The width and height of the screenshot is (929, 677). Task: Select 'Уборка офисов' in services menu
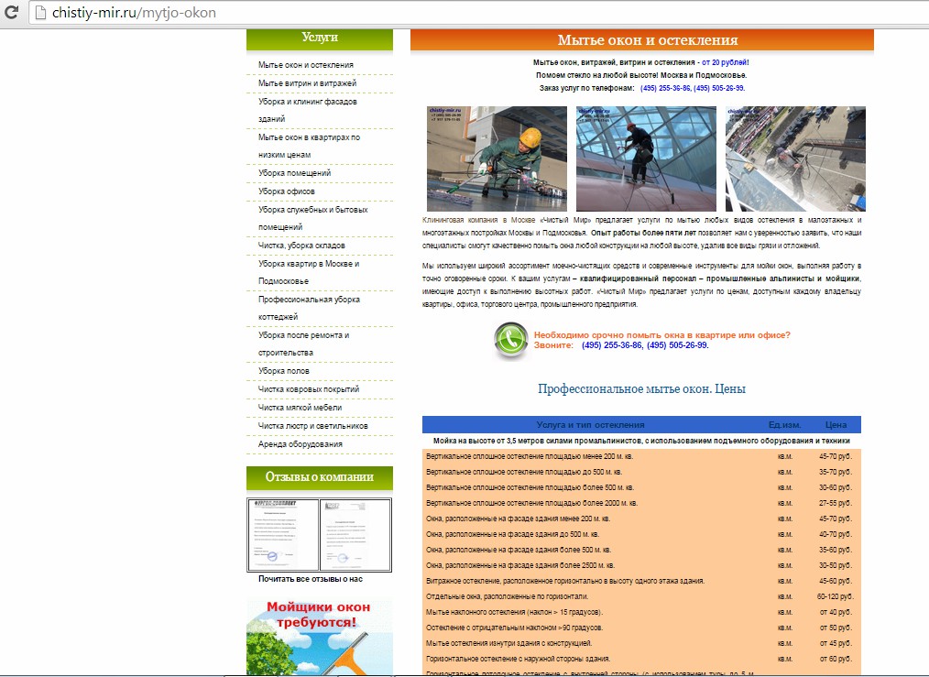tap(287, 191)
